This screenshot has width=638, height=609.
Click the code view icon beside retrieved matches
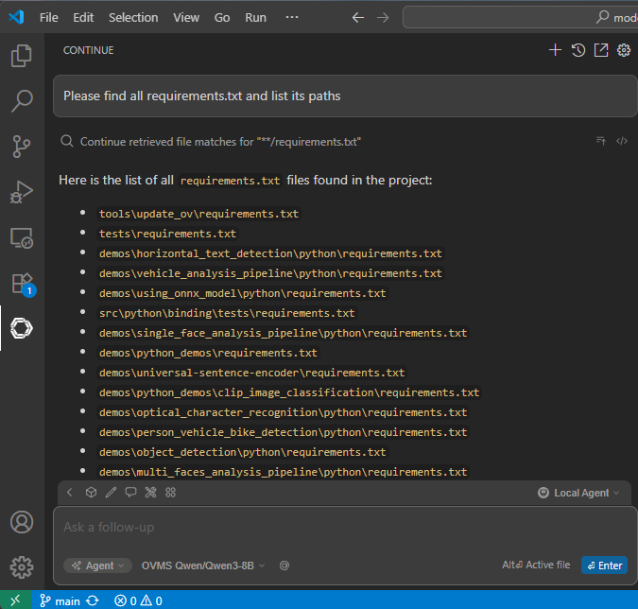[622, 141]
